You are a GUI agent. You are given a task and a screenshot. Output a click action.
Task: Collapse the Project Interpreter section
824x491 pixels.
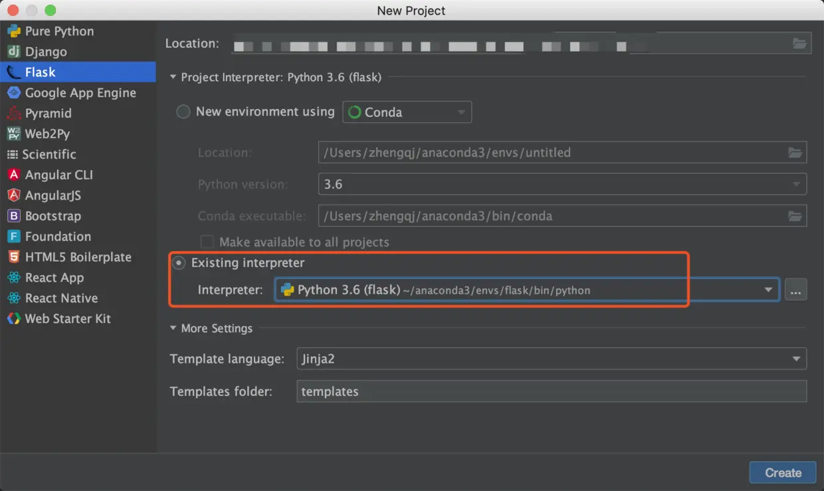coord(173,78)
